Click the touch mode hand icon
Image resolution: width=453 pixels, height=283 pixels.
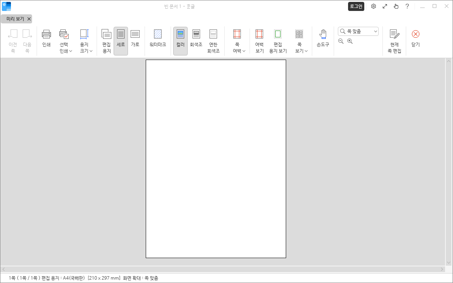tap(396, 6)
